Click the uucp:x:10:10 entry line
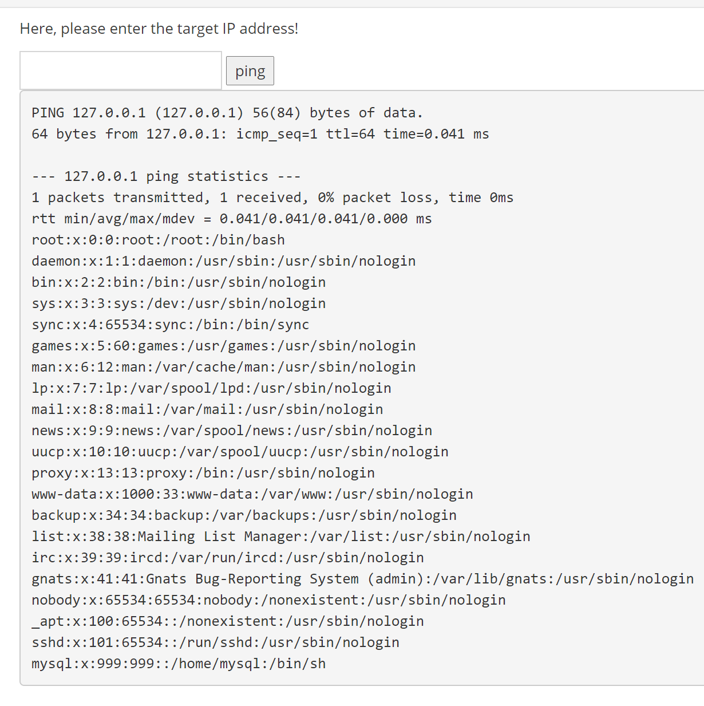Image resolution: width=704 pixels, height=706 pixels. coord(240,452)
